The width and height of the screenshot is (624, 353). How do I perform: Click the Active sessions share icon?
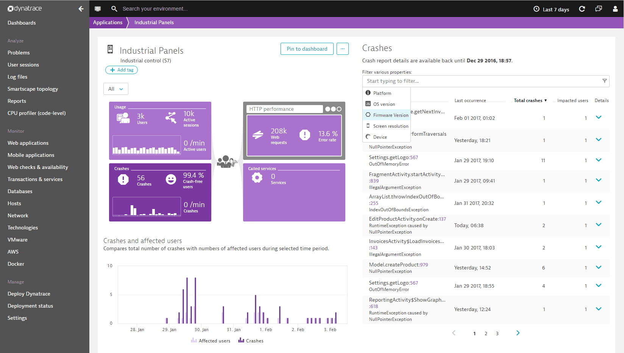pos(171,118)
